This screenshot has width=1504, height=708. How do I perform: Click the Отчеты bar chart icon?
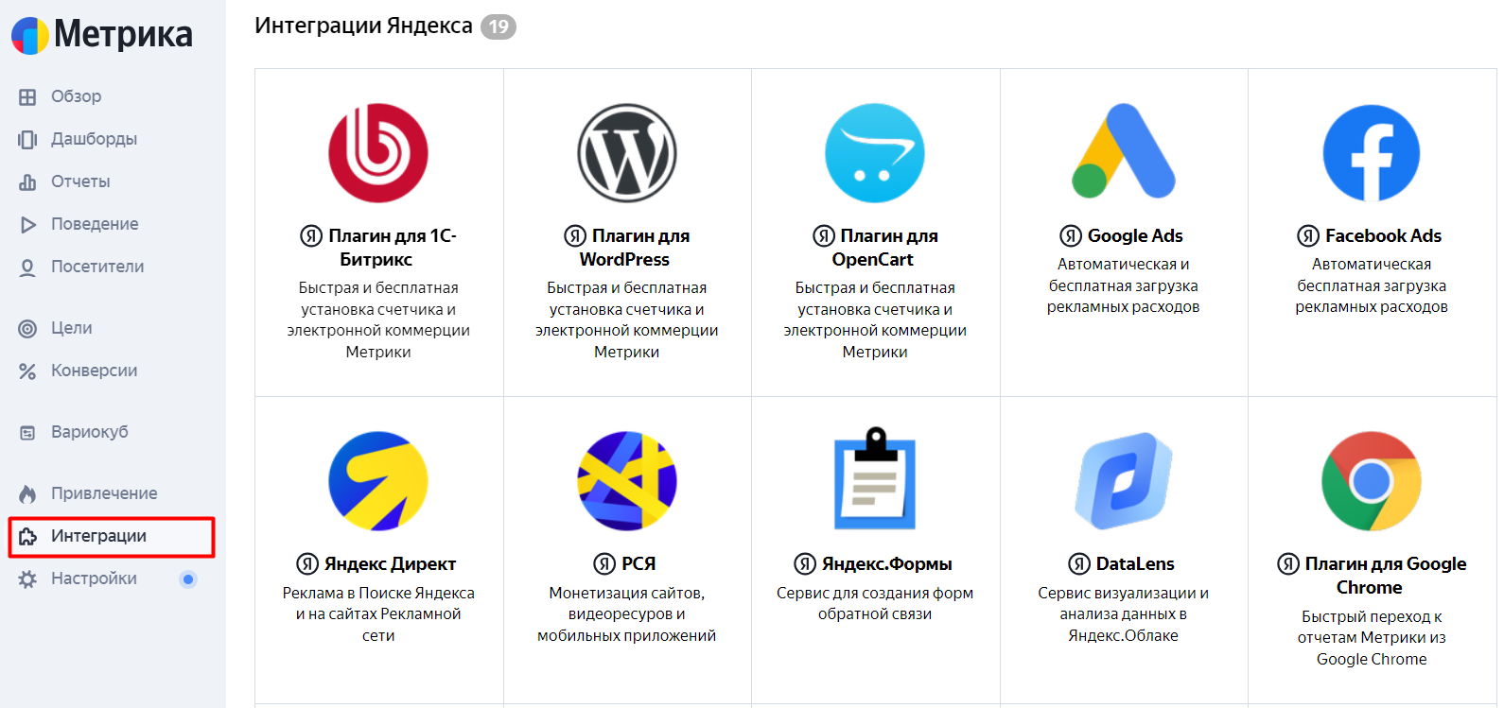pyautogui.click(x=27, y=181)
